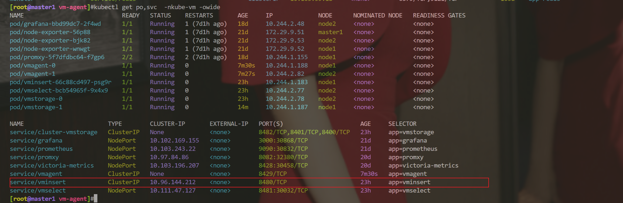
Task: Click the port mapping 8481:30032/TCP
Action: pyautogui.click(x=283, y=191)
